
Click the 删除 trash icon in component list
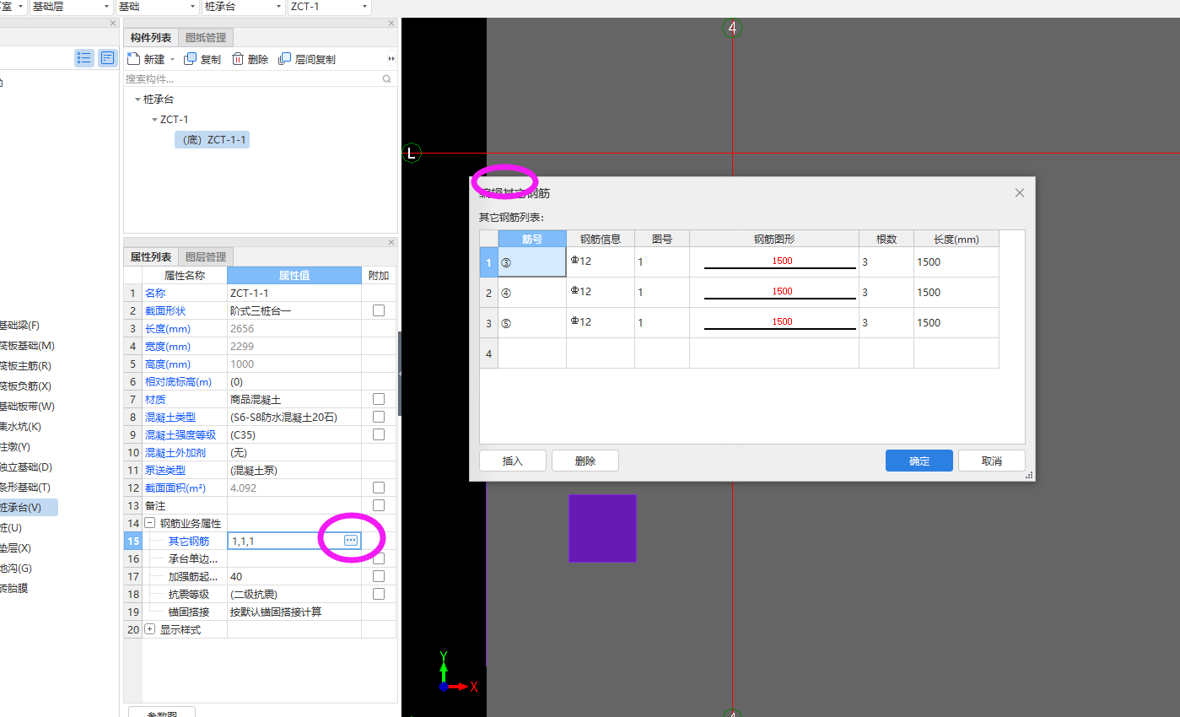pos(238,59)
